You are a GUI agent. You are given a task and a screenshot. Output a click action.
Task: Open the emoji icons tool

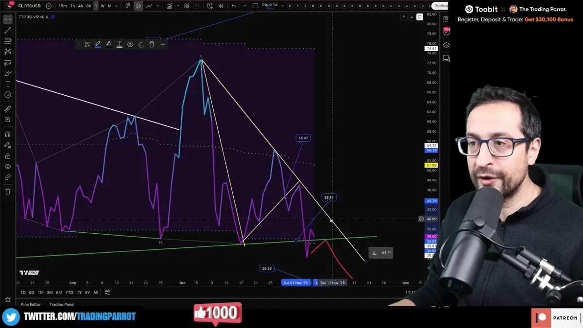tap(8, 95)
